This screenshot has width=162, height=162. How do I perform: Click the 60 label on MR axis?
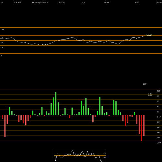(158, 101)
